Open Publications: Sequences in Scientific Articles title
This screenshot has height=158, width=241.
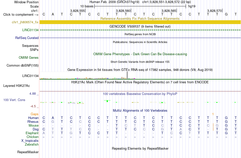(x=140, y=42)
